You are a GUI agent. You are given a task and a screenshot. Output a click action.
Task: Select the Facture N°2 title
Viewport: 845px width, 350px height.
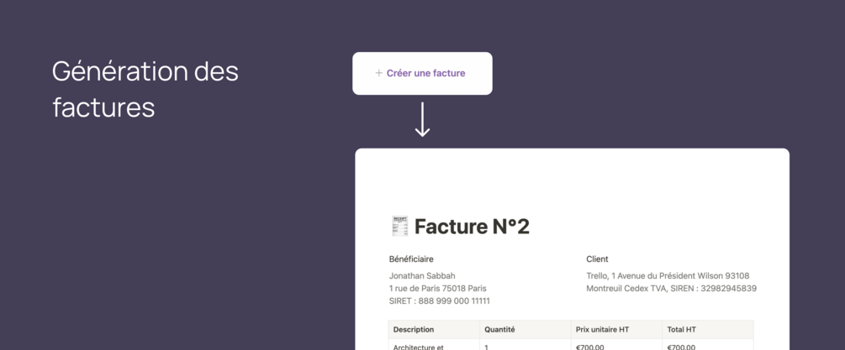point(472,227)
